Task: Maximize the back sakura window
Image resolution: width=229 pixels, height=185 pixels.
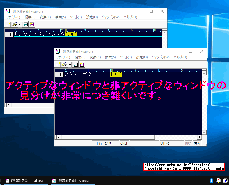Action: (x=151, y=11)
